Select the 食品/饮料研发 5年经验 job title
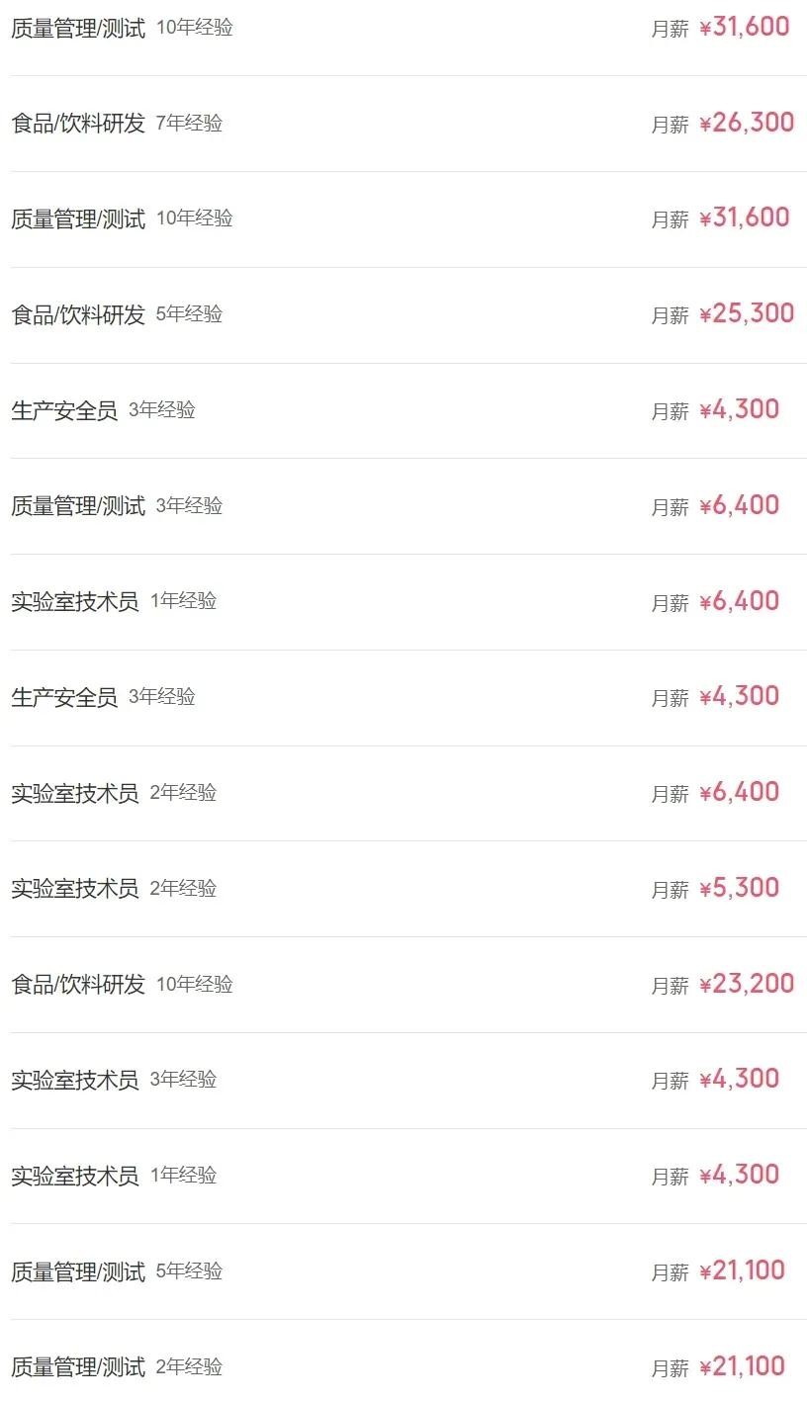Viewport: 807px width, 1401px height. [x=78, y=314]
